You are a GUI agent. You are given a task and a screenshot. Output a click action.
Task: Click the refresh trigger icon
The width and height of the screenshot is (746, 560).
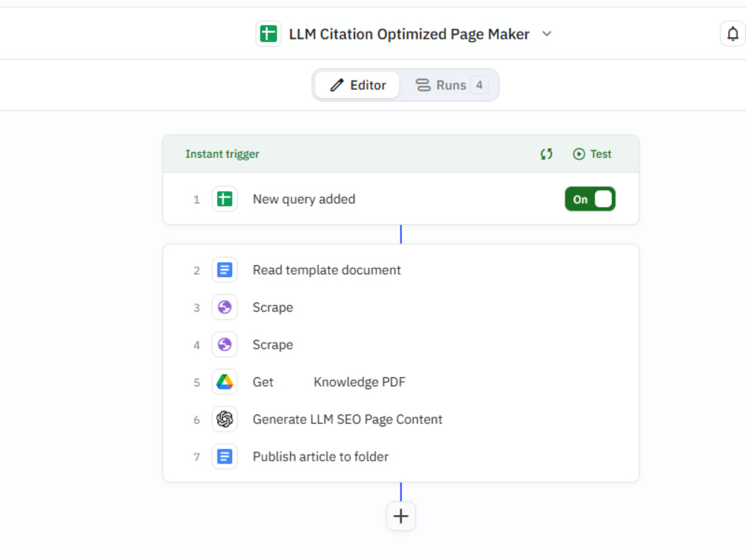coord(546,154)
